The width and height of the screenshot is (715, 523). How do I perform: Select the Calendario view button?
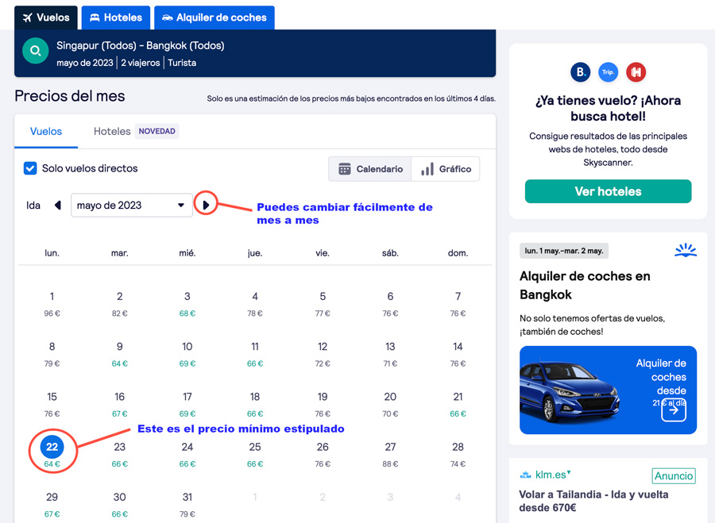point(370,169)
